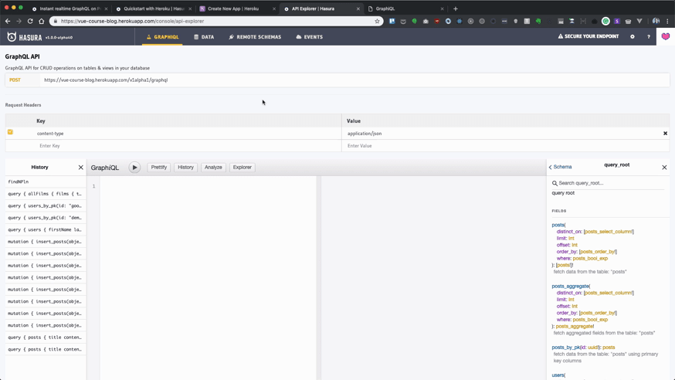Select the allFilms history query
Viewport: 675px width, 380px height.
[46, 194]
